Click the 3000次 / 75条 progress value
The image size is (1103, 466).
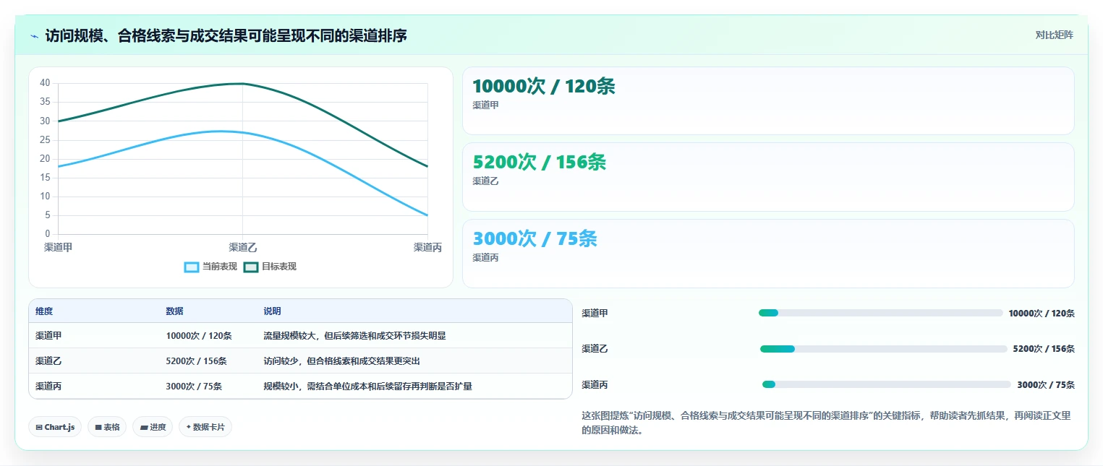1046,385
